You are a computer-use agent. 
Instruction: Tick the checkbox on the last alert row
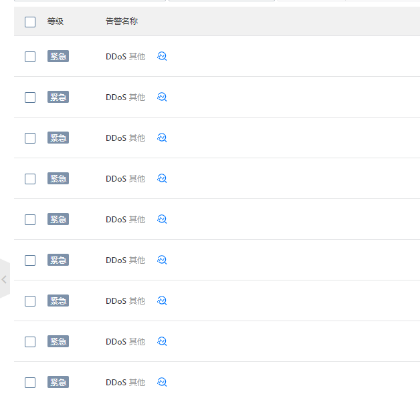(30, 383)
